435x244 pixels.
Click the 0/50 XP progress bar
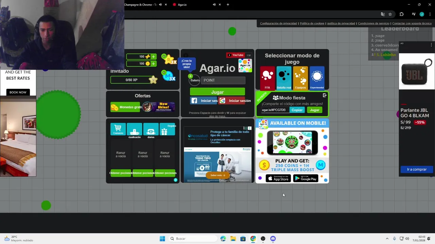click(131, 80)
